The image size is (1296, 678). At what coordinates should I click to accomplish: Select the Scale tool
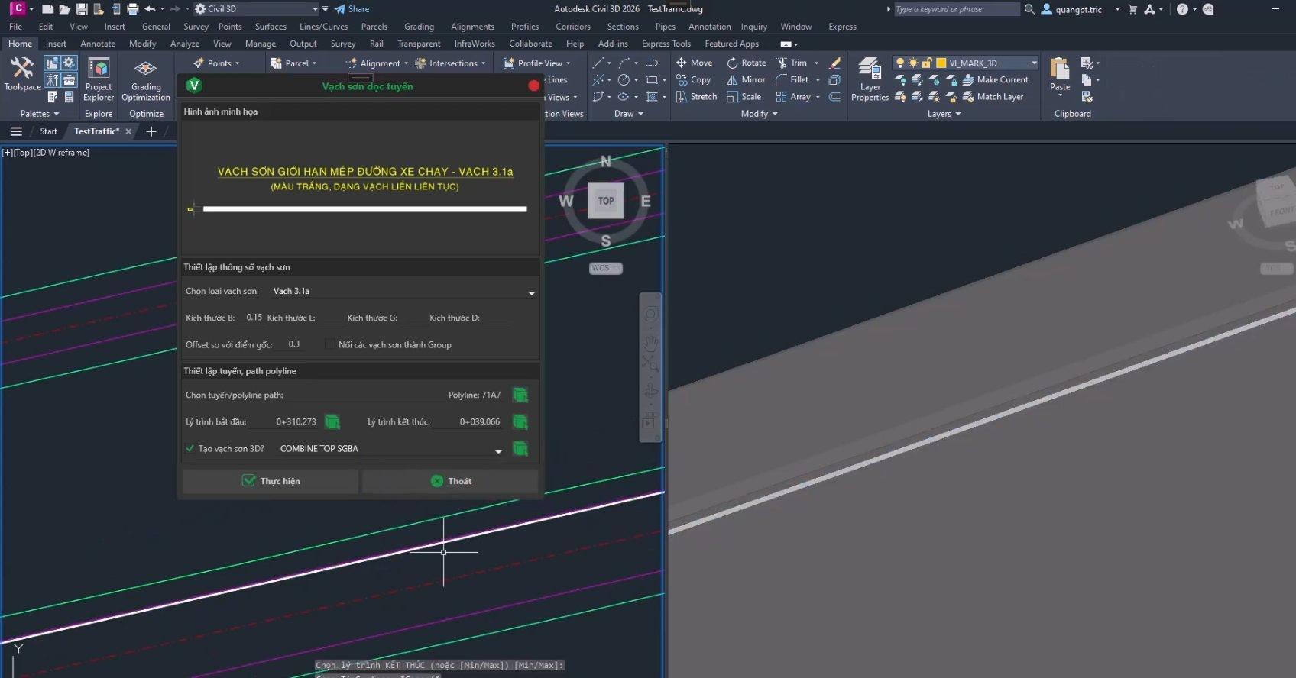point(744,97)
